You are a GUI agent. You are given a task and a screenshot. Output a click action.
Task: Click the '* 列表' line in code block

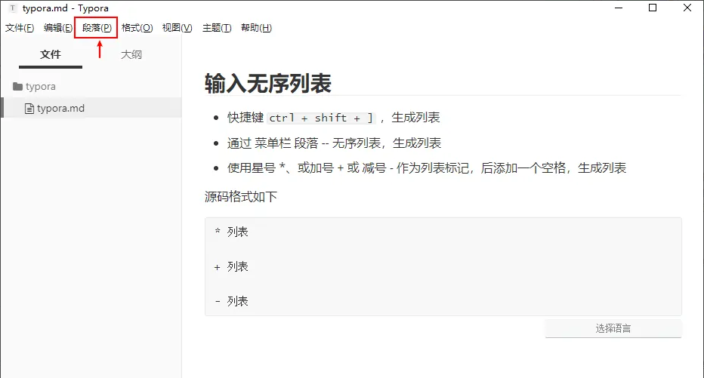coord(231,232)
